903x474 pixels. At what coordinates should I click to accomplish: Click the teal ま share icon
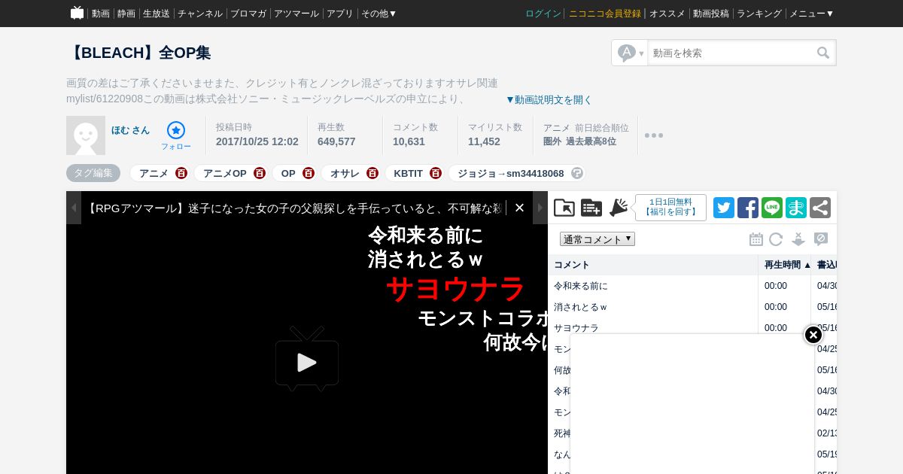pyautogui.click(x=796, y=208)
